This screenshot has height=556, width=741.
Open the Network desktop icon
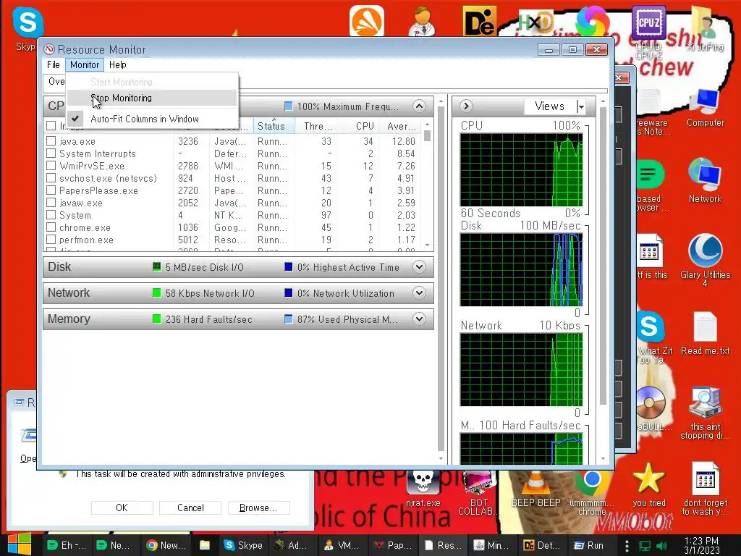[705, 180]
